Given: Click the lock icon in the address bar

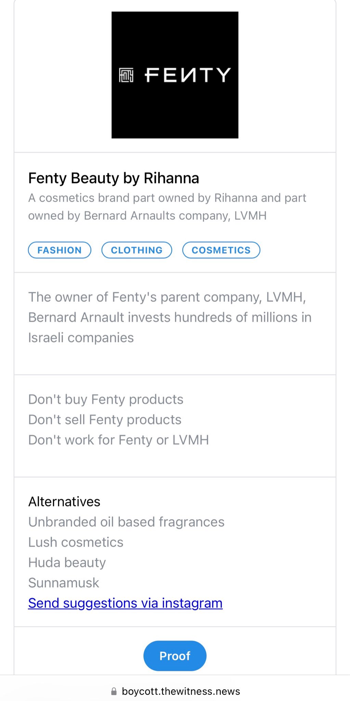Looking at the screenshot, I should click(114, 691).
